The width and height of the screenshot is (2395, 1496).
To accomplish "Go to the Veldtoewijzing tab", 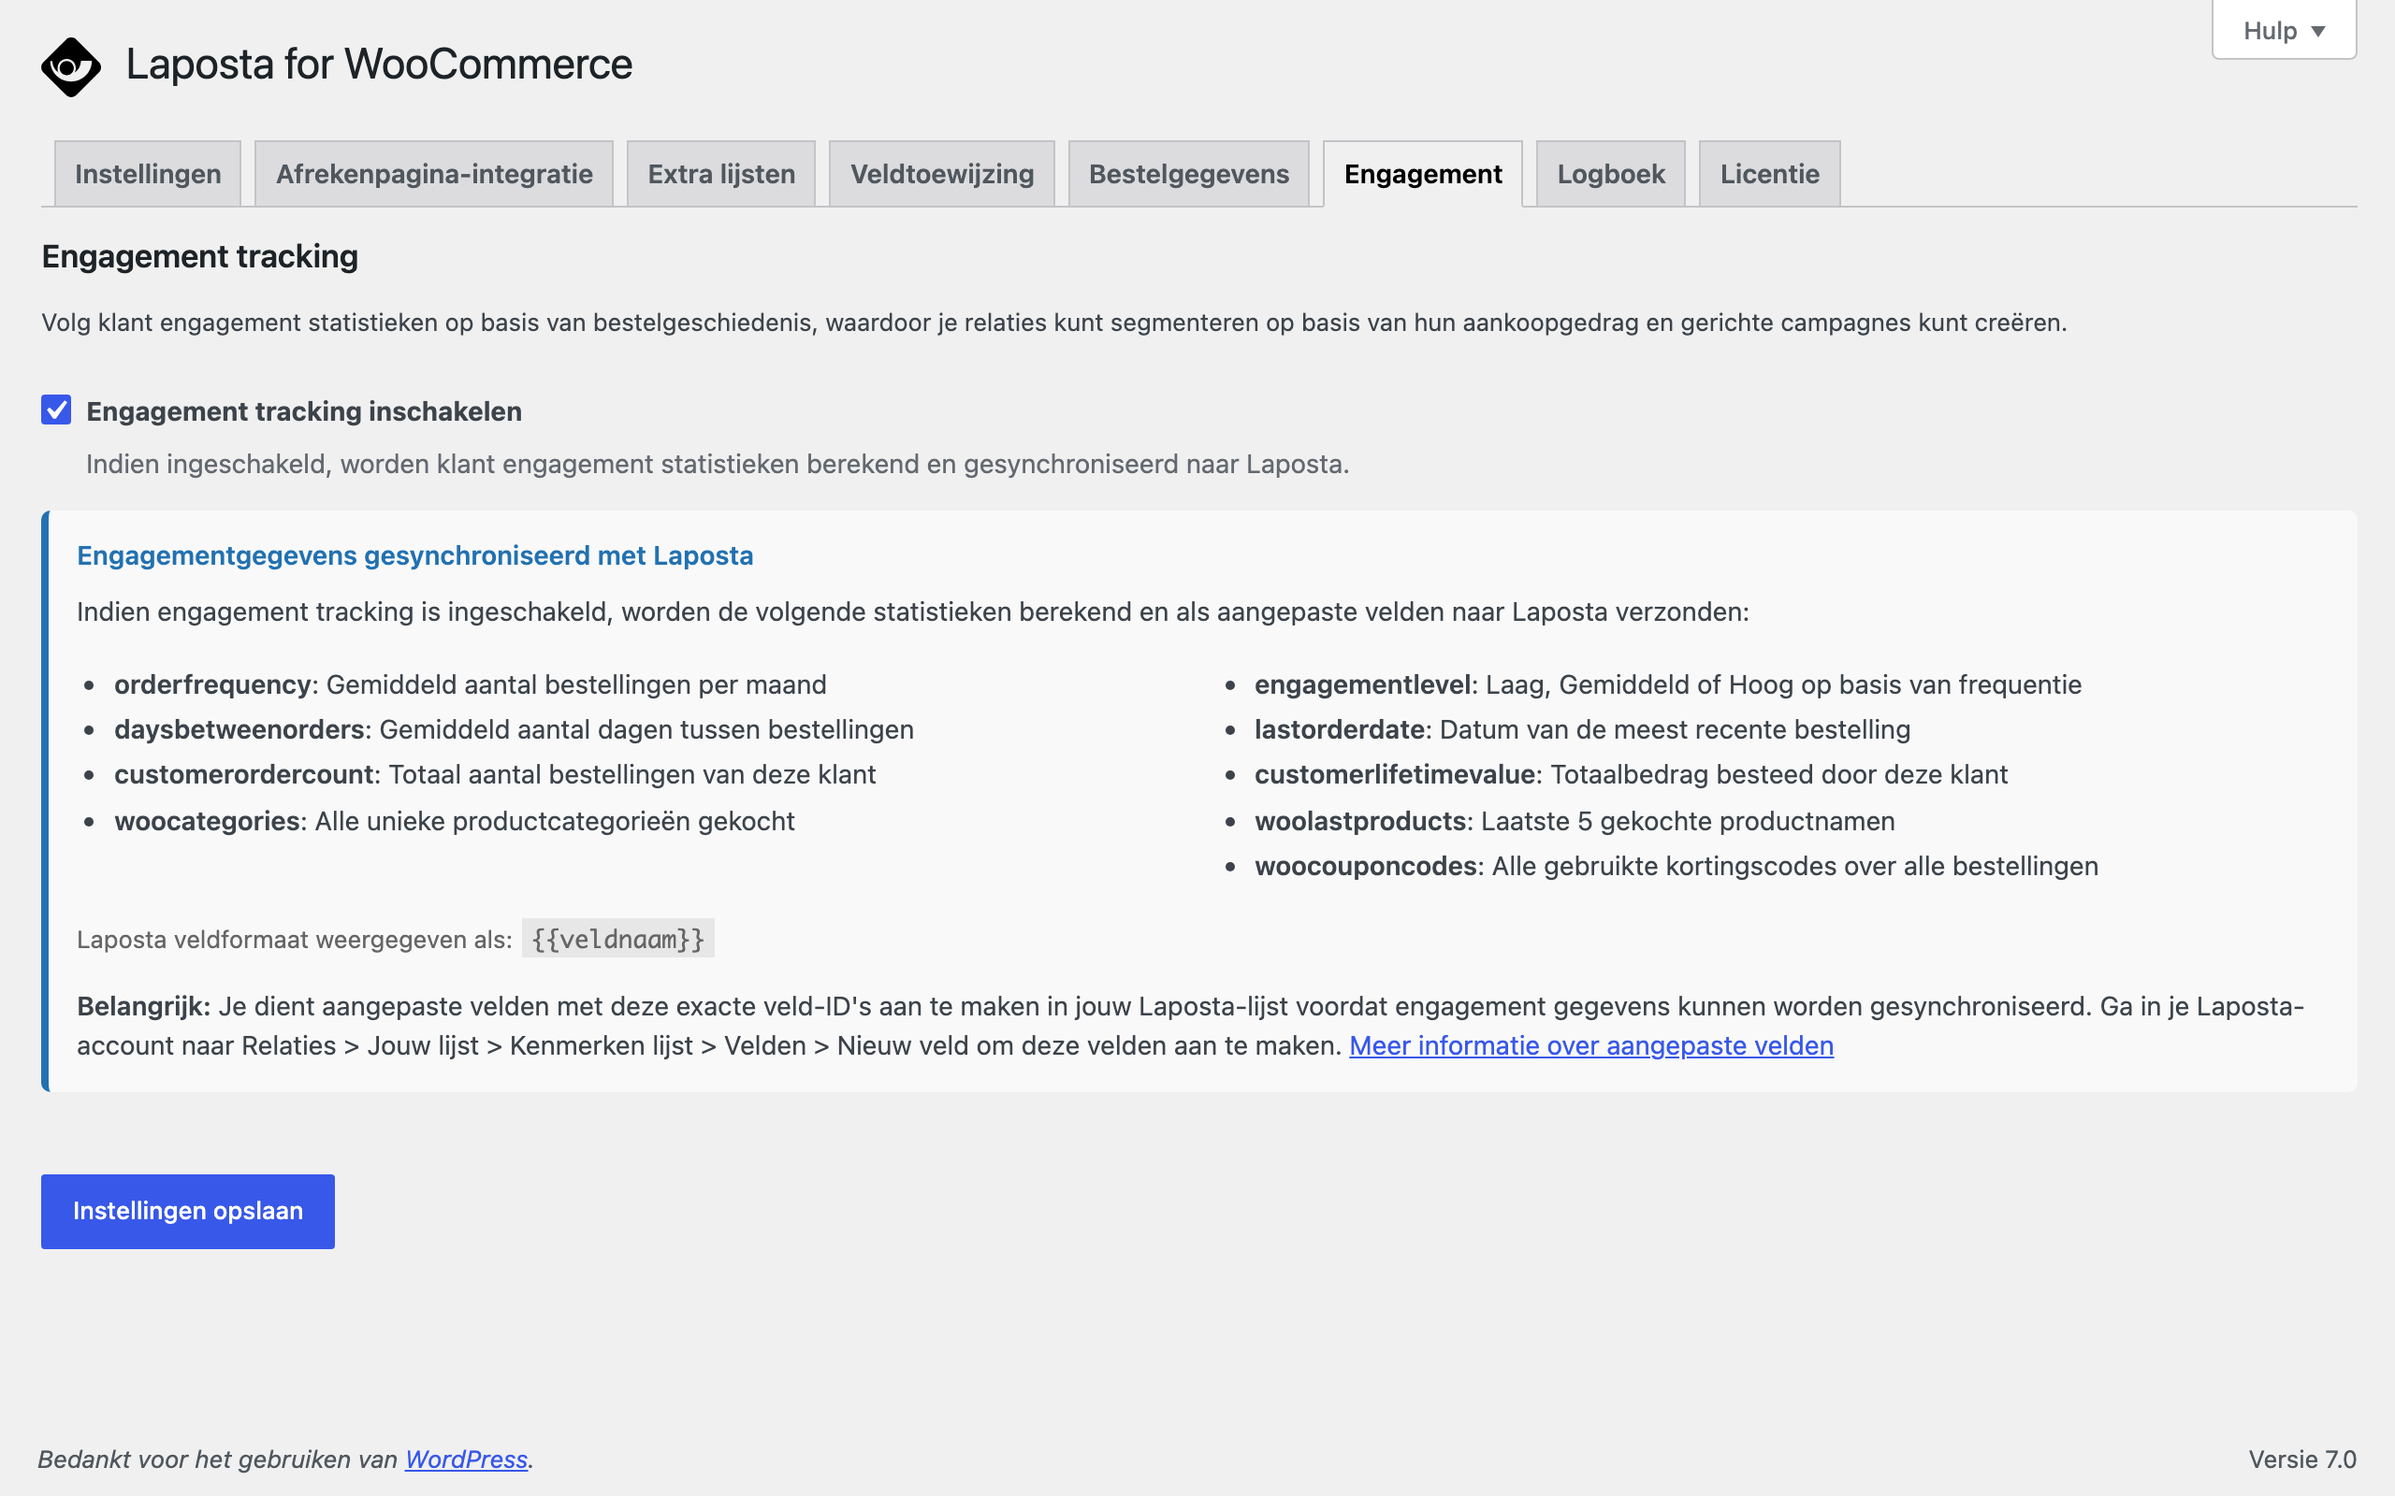I will pos(941,174).
